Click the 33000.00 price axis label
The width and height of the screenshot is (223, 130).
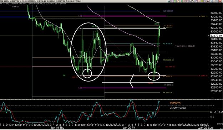pos(216,69)
